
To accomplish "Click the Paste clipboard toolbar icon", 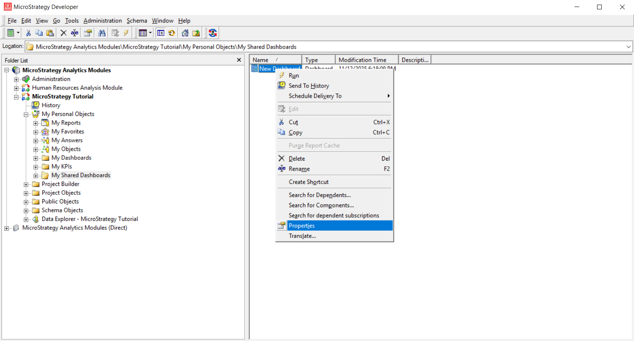I will (50, 33).
